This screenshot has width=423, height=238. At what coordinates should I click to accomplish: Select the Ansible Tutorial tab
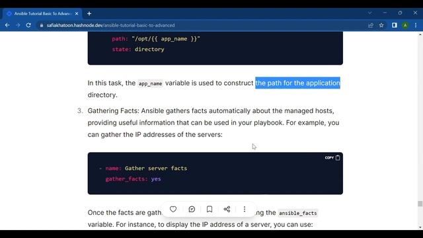42,13
